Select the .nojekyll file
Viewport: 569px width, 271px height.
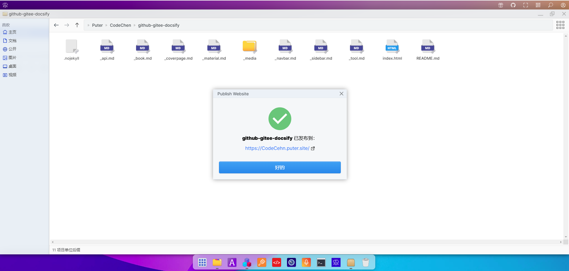[72, 50]
